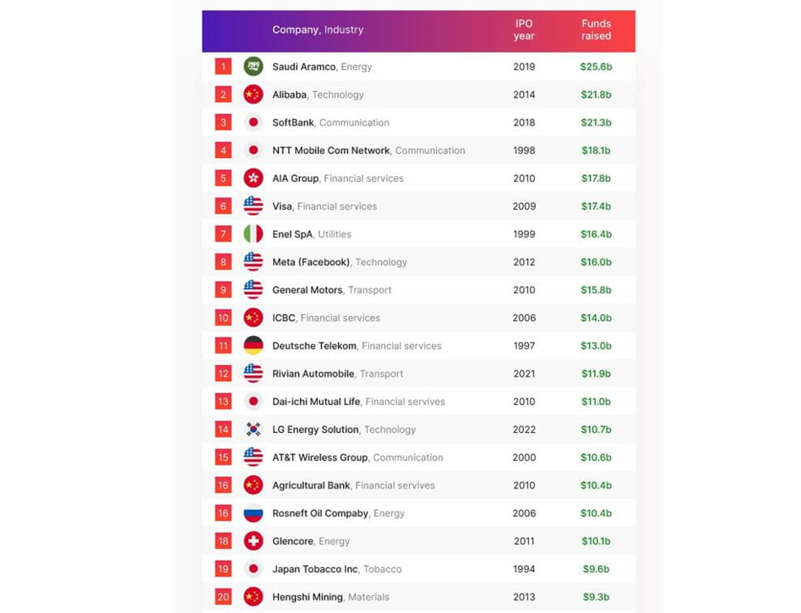
Task: Click the $25.6b funds raised value
Action: (596, 67)
